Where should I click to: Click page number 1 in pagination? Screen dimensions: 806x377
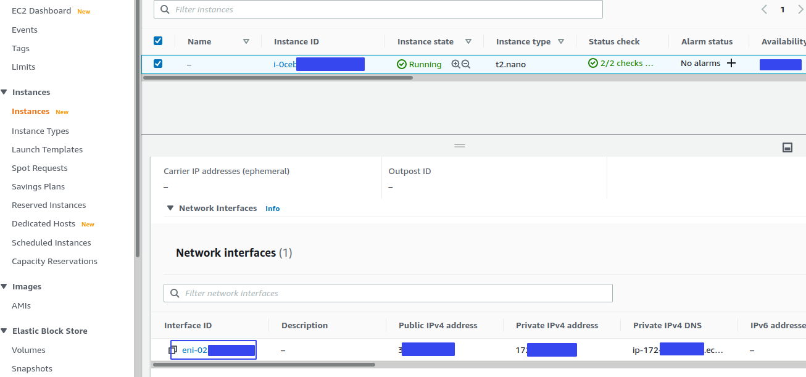coord(783,9)
